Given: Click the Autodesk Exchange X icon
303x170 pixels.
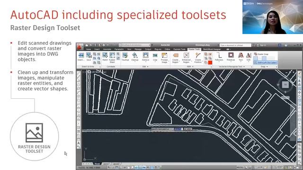Looking at the screenshot, I should tap(279, 45).
